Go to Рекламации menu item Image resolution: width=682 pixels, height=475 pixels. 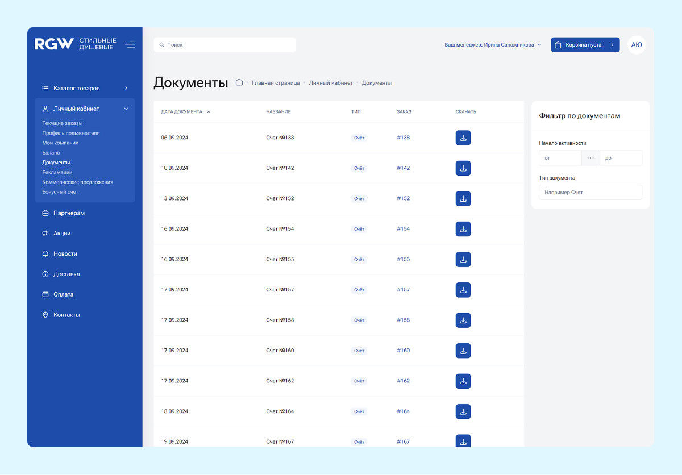[57, 172]
